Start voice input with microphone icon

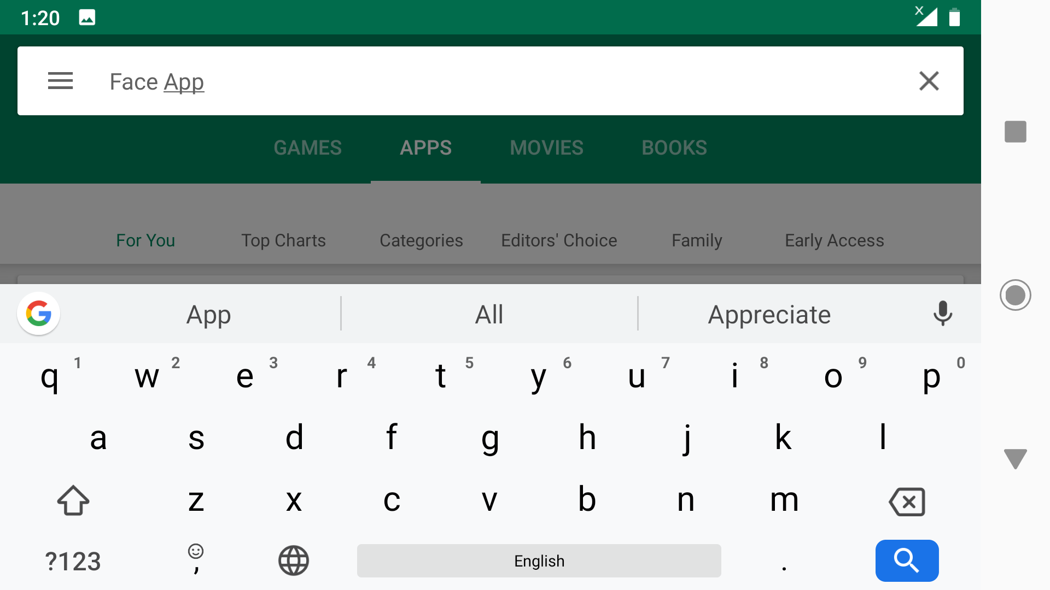click(x=942, y=314)
